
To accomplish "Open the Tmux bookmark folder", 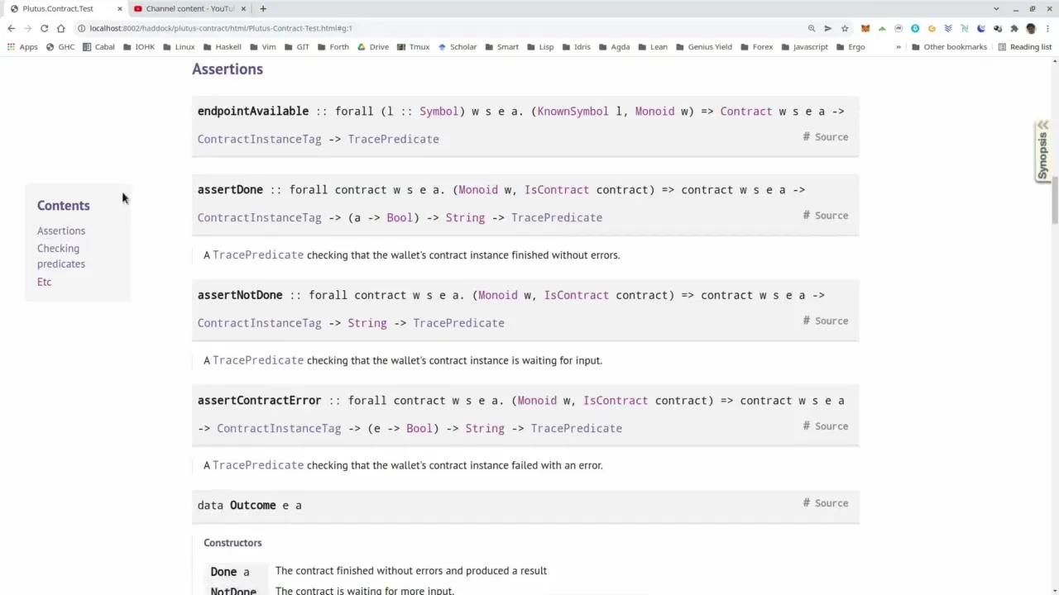I will click(x=419, y=47).
